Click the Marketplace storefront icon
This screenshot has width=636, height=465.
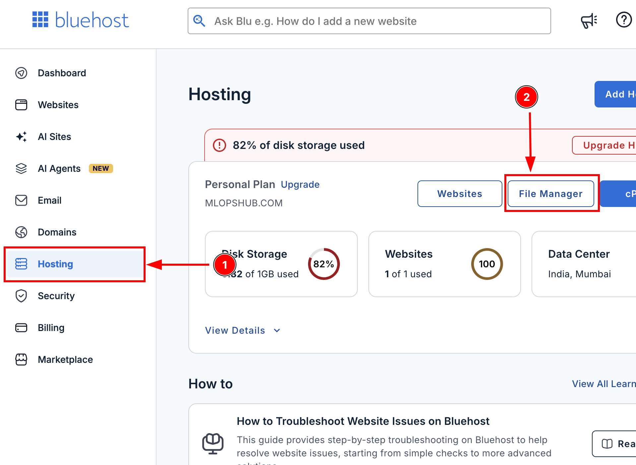21,360
